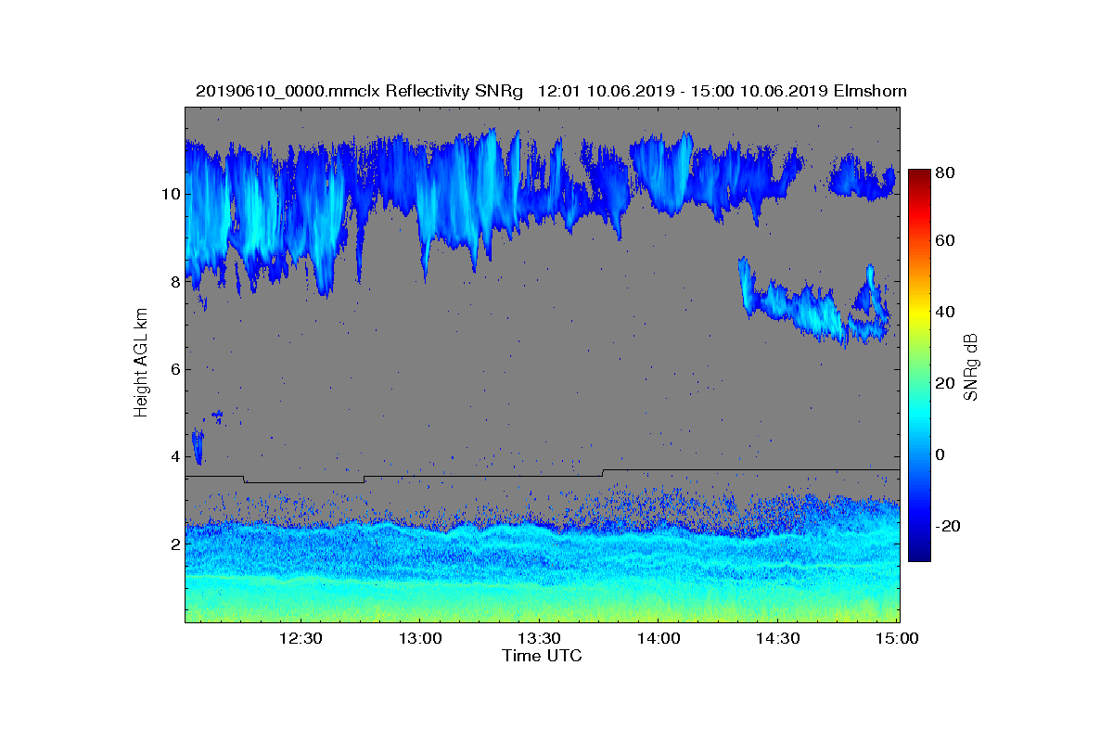Click the 8 km height tick label
The height and width of the screenshot is (742, 1113).
click(x=173, y=282)
